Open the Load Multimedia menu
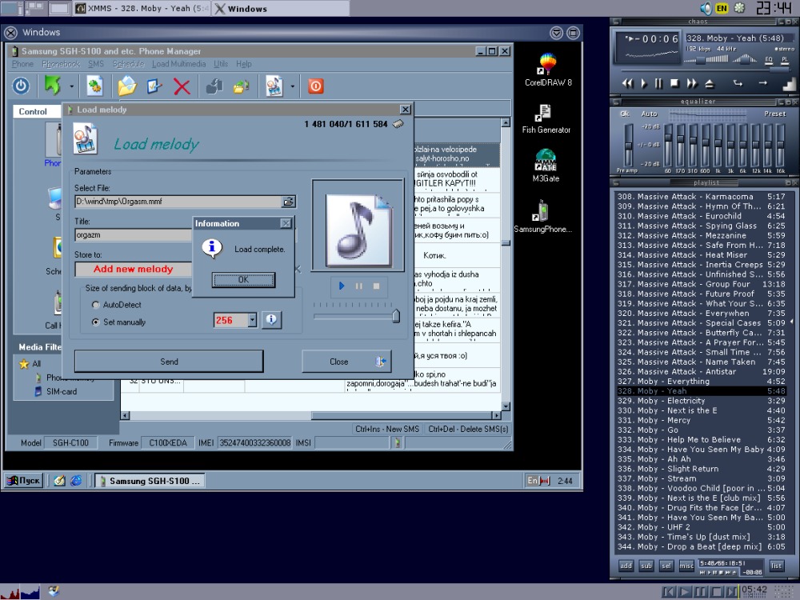The image size is (800, 600). pyautogui.click(x=178, y=64)
